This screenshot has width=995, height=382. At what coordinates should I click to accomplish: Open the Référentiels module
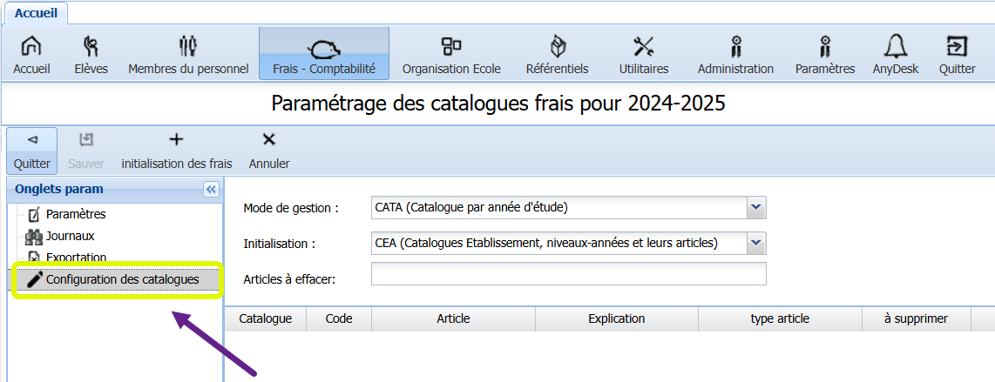[x=557, y=55]
